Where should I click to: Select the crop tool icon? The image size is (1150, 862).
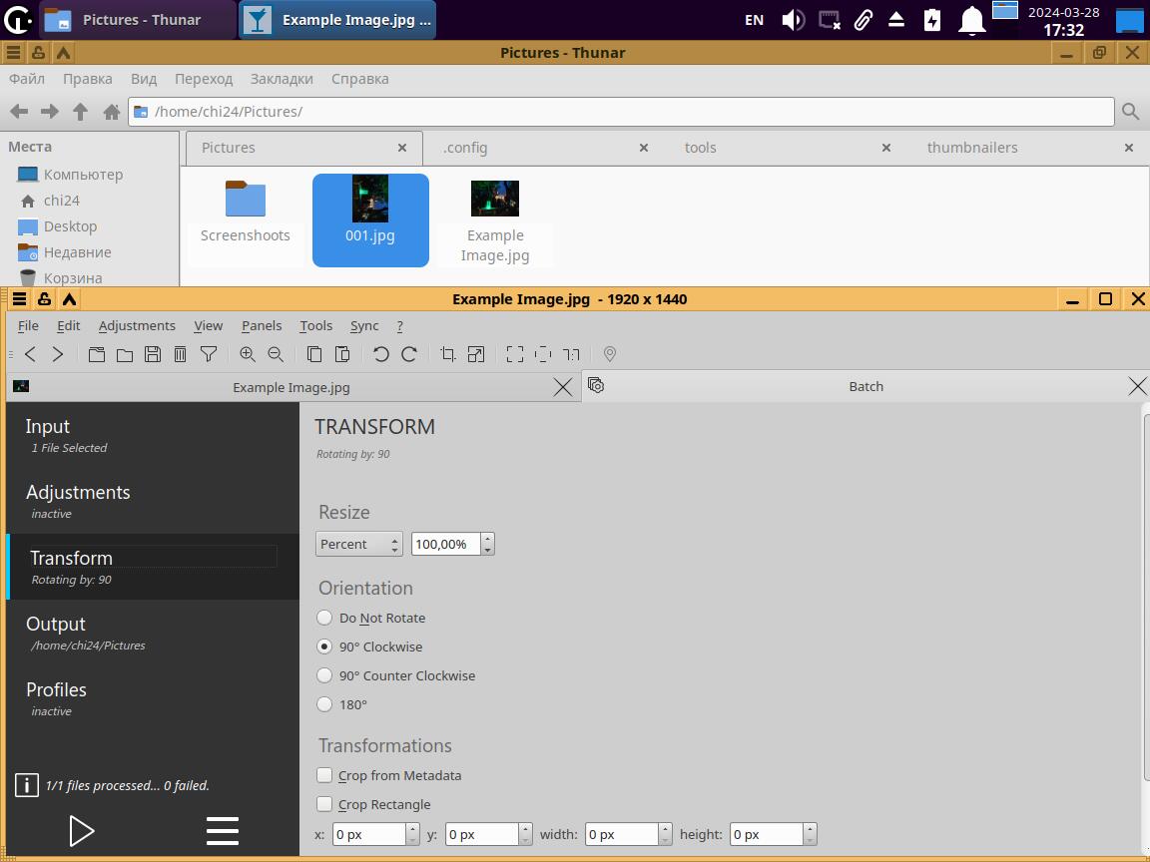pyautogui.click(x=448, y=354)
